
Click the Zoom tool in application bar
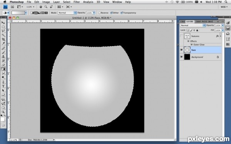(x=46, y=7)
